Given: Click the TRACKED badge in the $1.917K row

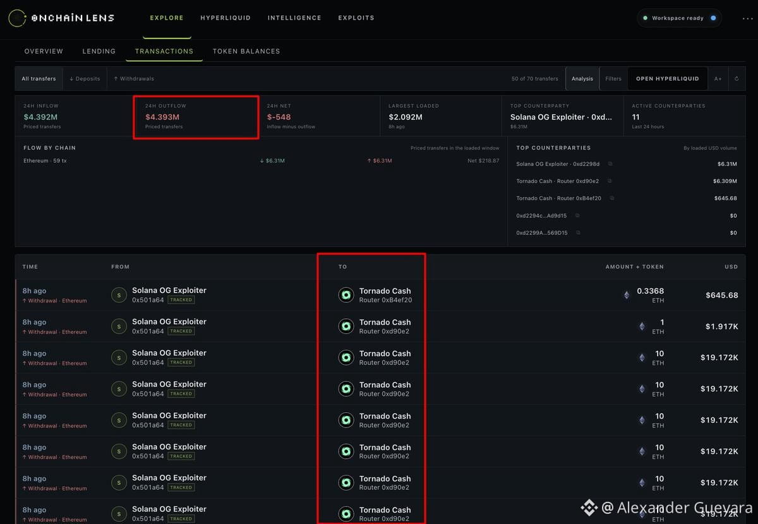Looking at the screenshot, I should (x=181, y=331).
